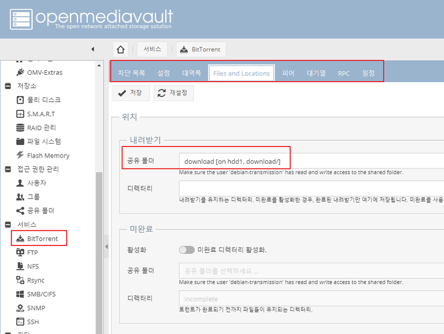
Task: Click the BitTorrent breadcrumb button label
Action: (206, 49)
